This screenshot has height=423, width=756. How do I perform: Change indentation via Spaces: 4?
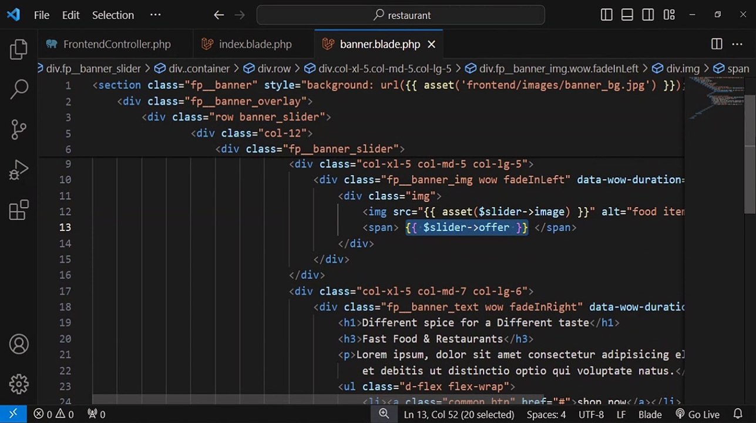pos(546,414)
